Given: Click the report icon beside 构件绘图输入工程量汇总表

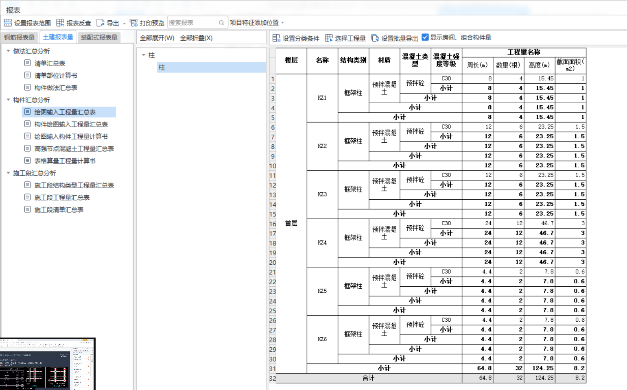Looking at the screenshot, I should (x=27, y=124).
